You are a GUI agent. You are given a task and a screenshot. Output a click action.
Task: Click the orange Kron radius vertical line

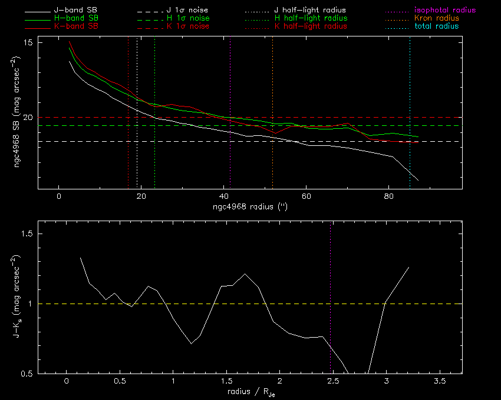click(273, 88)
